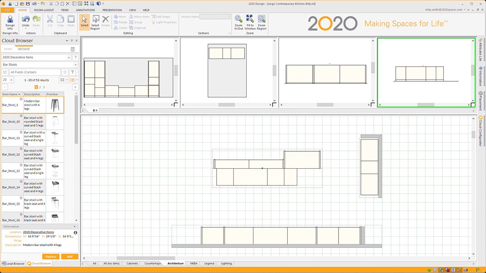Viewport: 486px width, 273px height.
Task: Click the Add button
Action: (70, 256)
